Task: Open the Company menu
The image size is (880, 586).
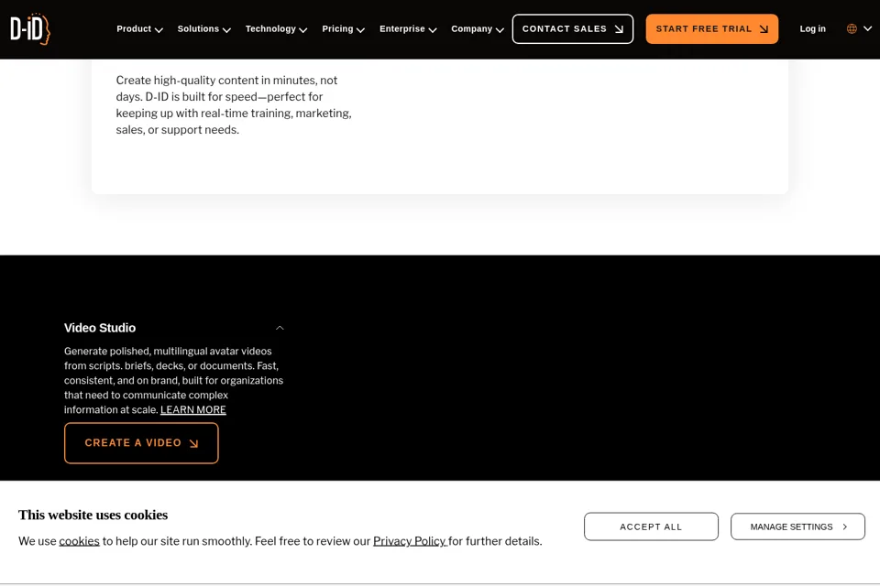Action: [478, 28]
